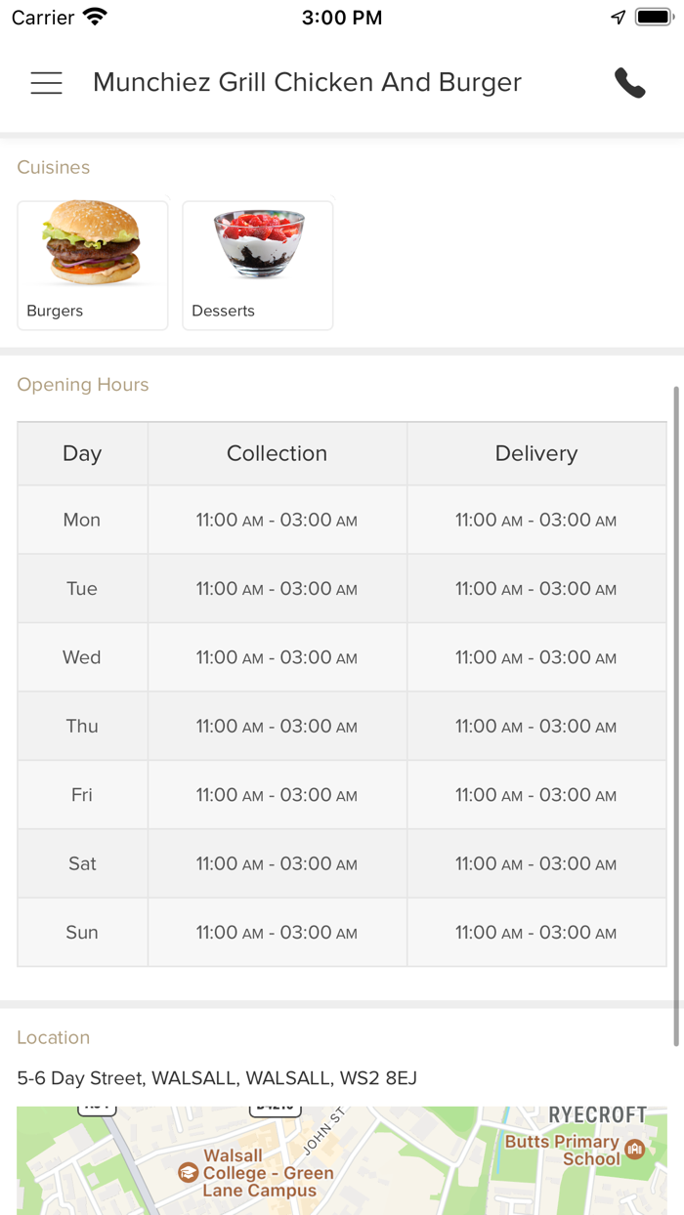Tap the battery indicator icon

pos(653,18)
